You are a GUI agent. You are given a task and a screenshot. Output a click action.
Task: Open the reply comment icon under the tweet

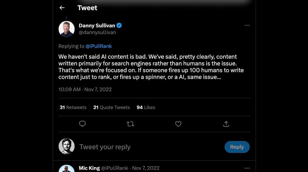[82, 124]
